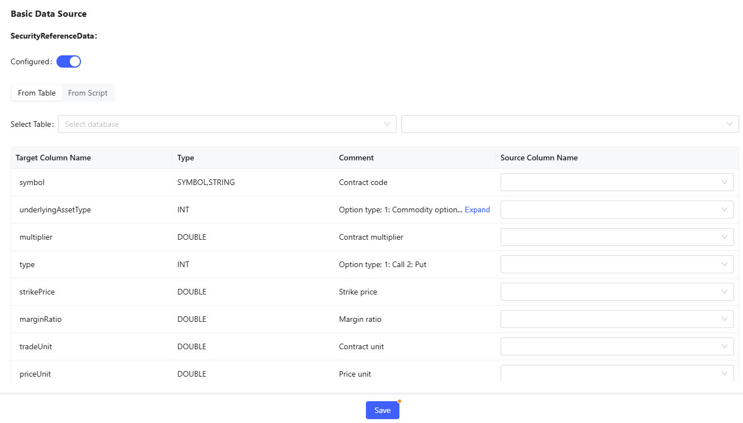This screenshot has width=743, height=423.
Task: Click the chevron arrow in tradeUnit row
Action: (725, 346)
